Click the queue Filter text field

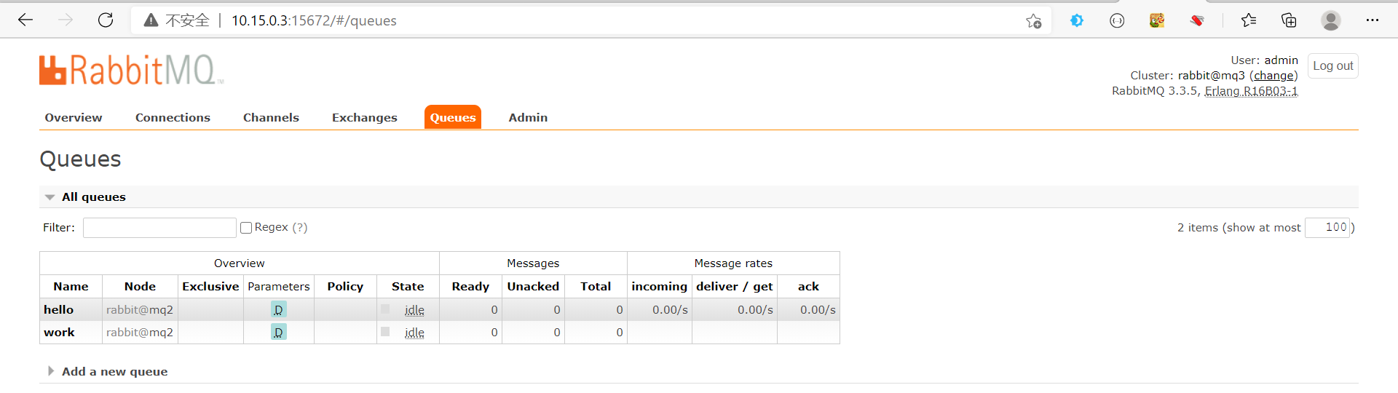159,228
